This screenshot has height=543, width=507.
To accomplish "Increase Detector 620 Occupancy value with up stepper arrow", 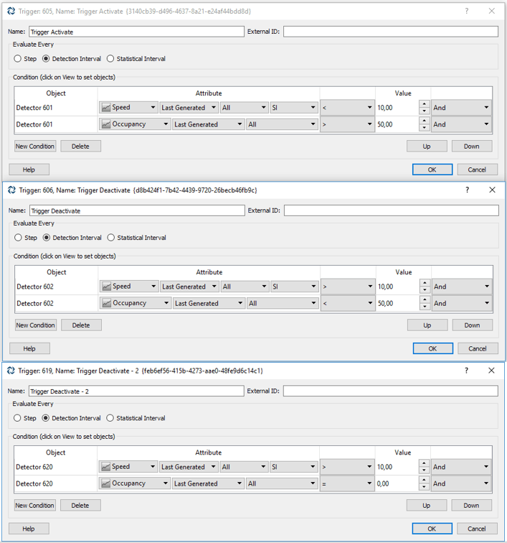I will [x=424, y=480].
